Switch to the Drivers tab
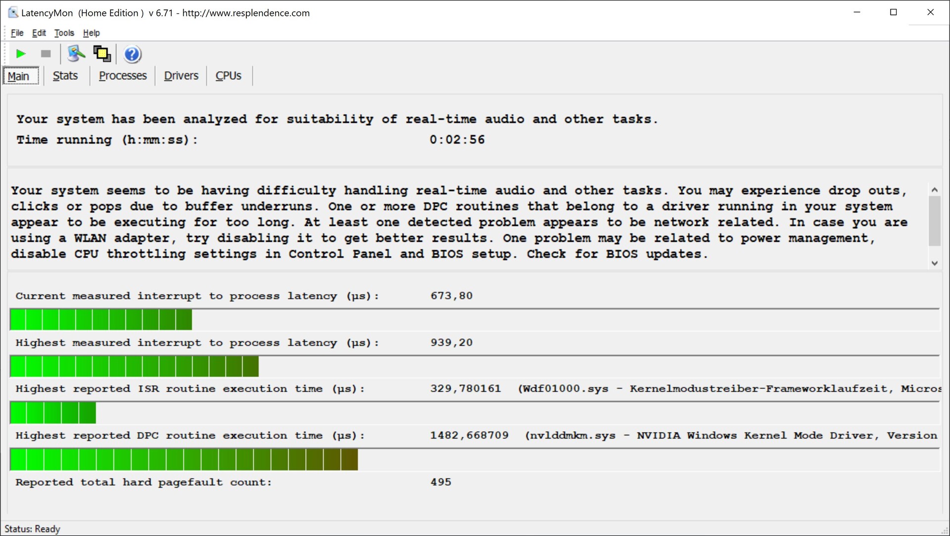 coord(181,76)
